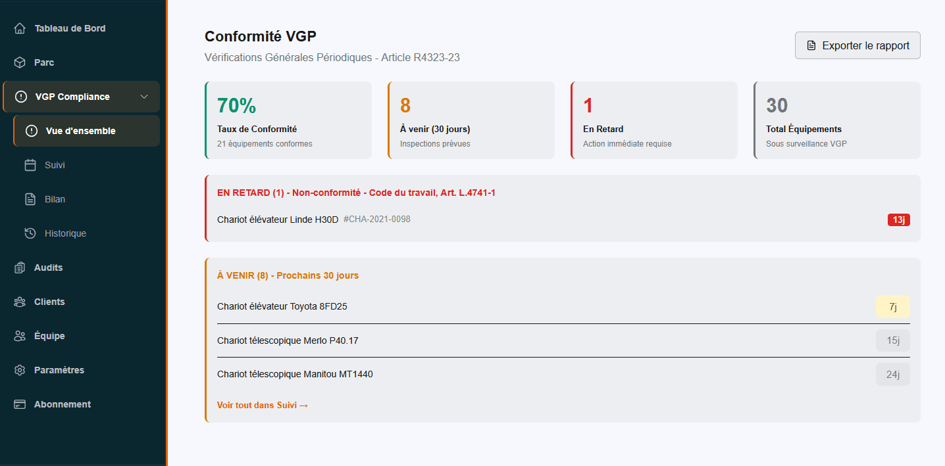
Task: Click the home icon beside Tableau de Bord
Action: coord(20,28)
